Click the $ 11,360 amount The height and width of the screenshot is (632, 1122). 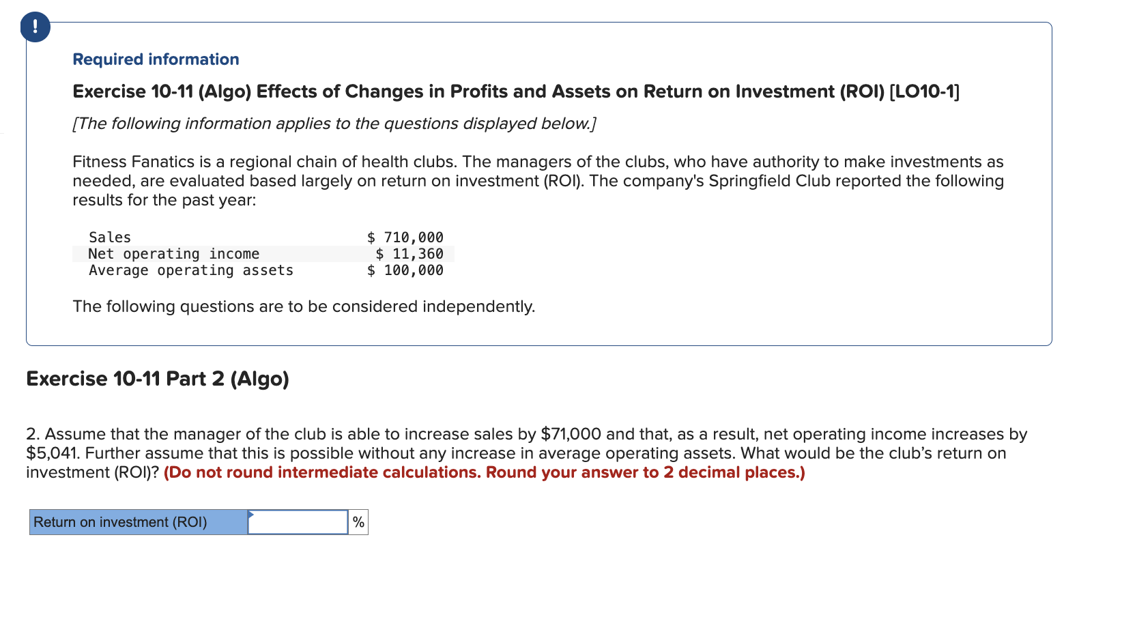409,254
